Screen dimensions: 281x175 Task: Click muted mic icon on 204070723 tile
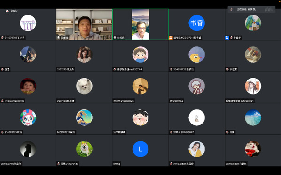pos(171,69)
